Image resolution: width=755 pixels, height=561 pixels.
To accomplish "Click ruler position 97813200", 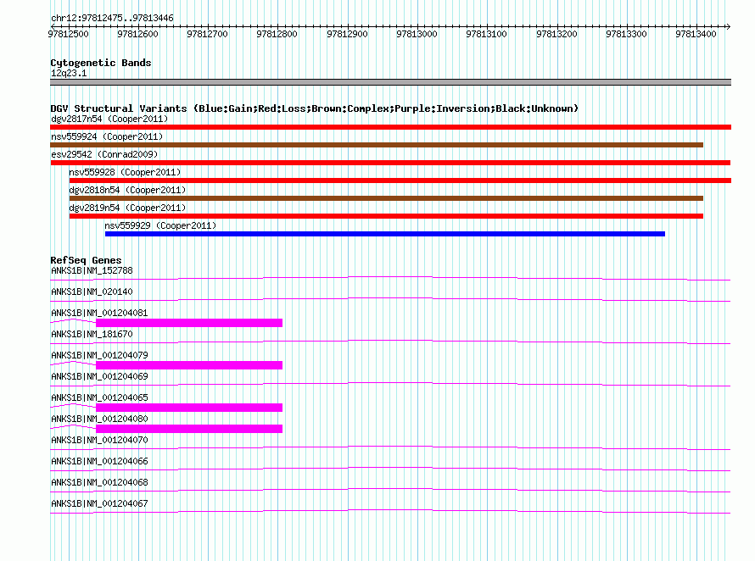I will pyautogui.click(x=557, y=34).
